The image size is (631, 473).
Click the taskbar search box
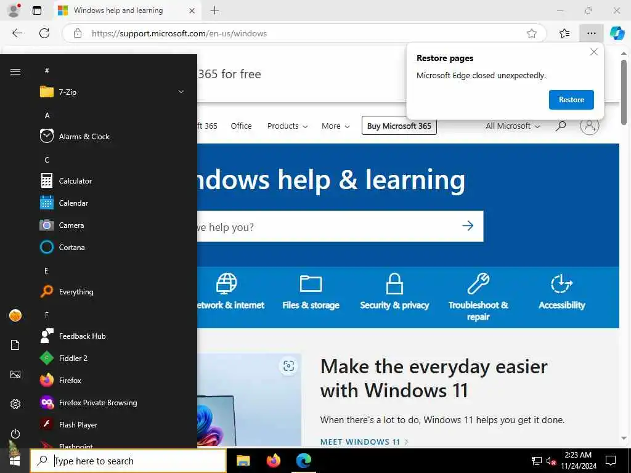tap(128, 461)
